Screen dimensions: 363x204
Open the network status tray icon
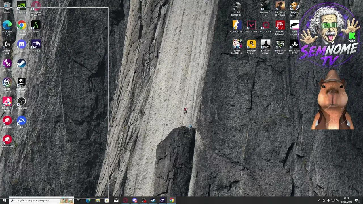pos(333,200)
